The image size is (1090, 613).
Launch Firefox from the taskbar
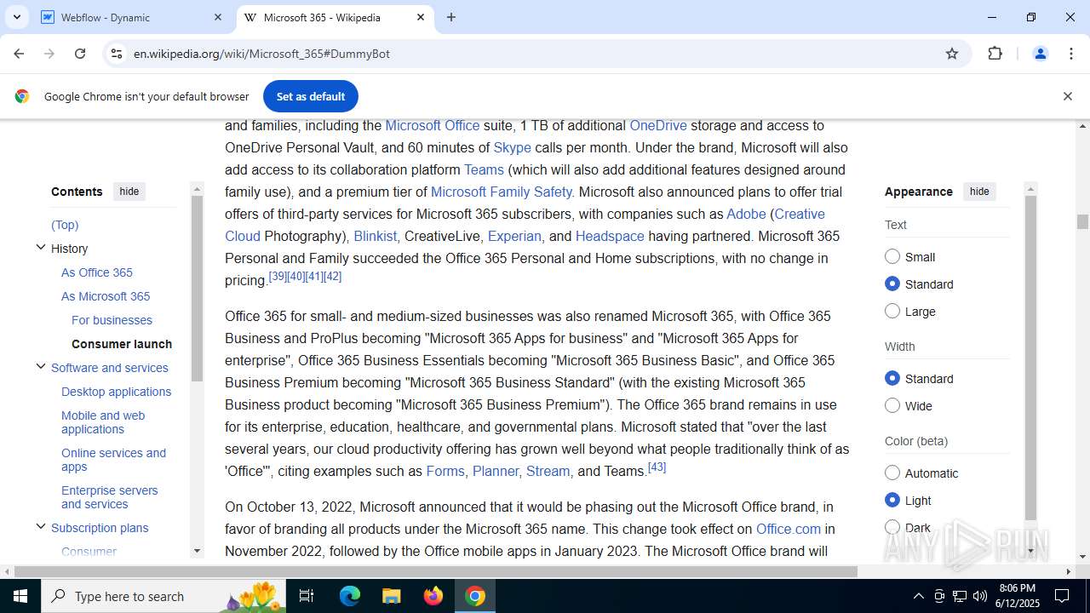tap(433, 596)
